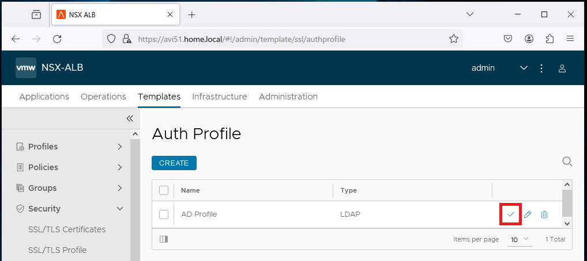Open SSL/TLS Certificates in the sidebar
587x261 pixels.
pos(67,229)
